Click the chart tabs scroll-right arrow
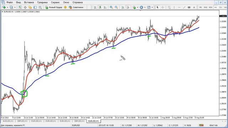 (226, 121)
